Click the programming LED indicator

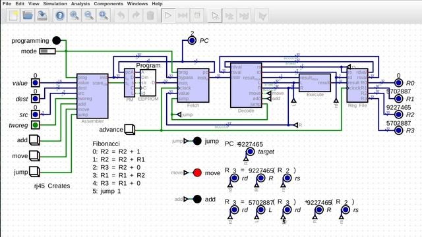pyautogui.click(x=57, y=41)
